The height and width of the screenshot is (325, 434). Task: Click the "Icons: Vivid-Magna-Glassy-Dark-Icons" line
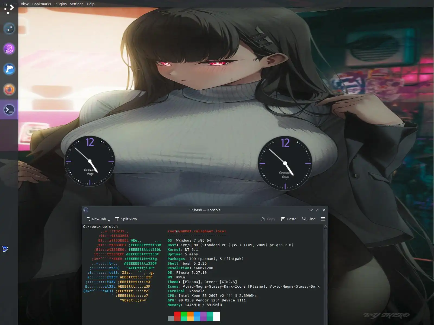coord(244,286)
